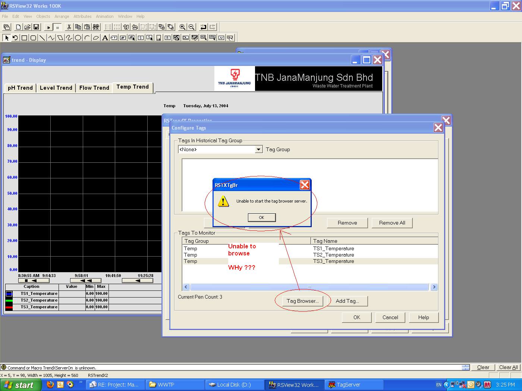
Task: Click the Tags To Monitor horizontal scrollbar
Action: [309, 287]
